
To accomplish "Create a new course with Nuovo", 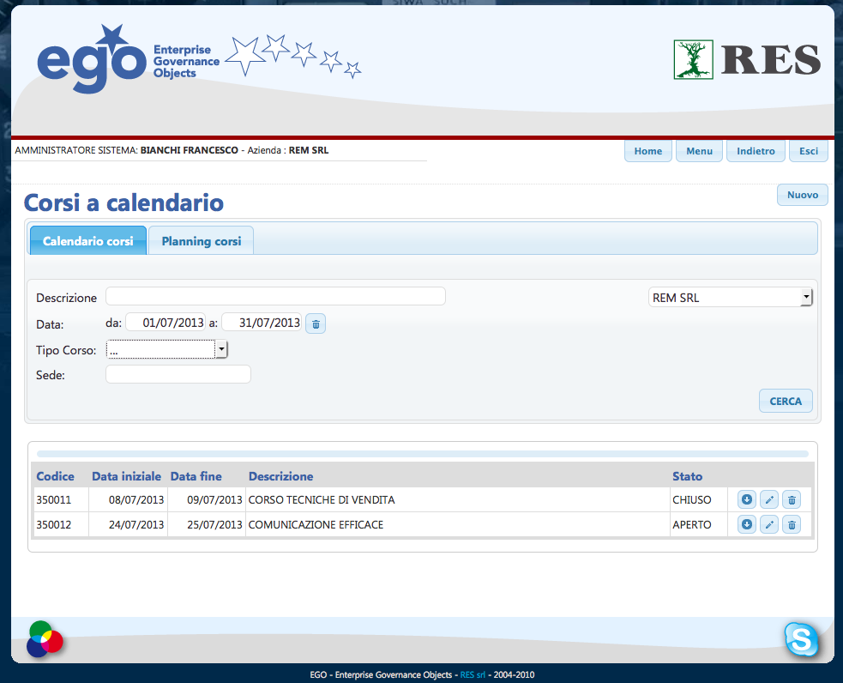I will point(802,195).
